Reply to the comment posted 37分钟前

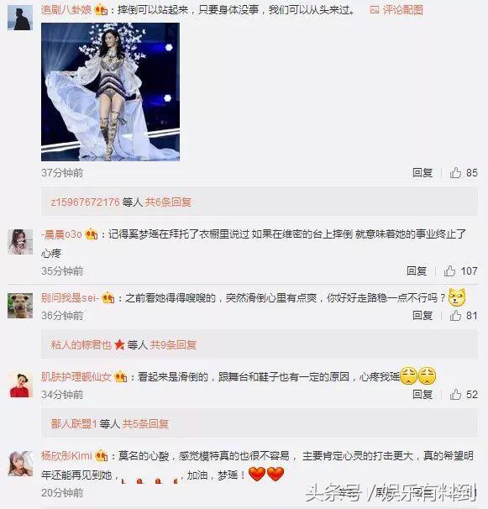pos(422,173)
